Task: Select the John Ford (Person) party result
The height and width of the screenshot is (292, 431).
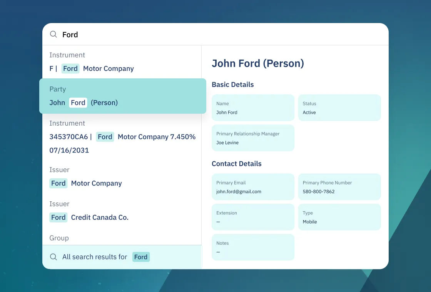Action: tap(123, 96)
